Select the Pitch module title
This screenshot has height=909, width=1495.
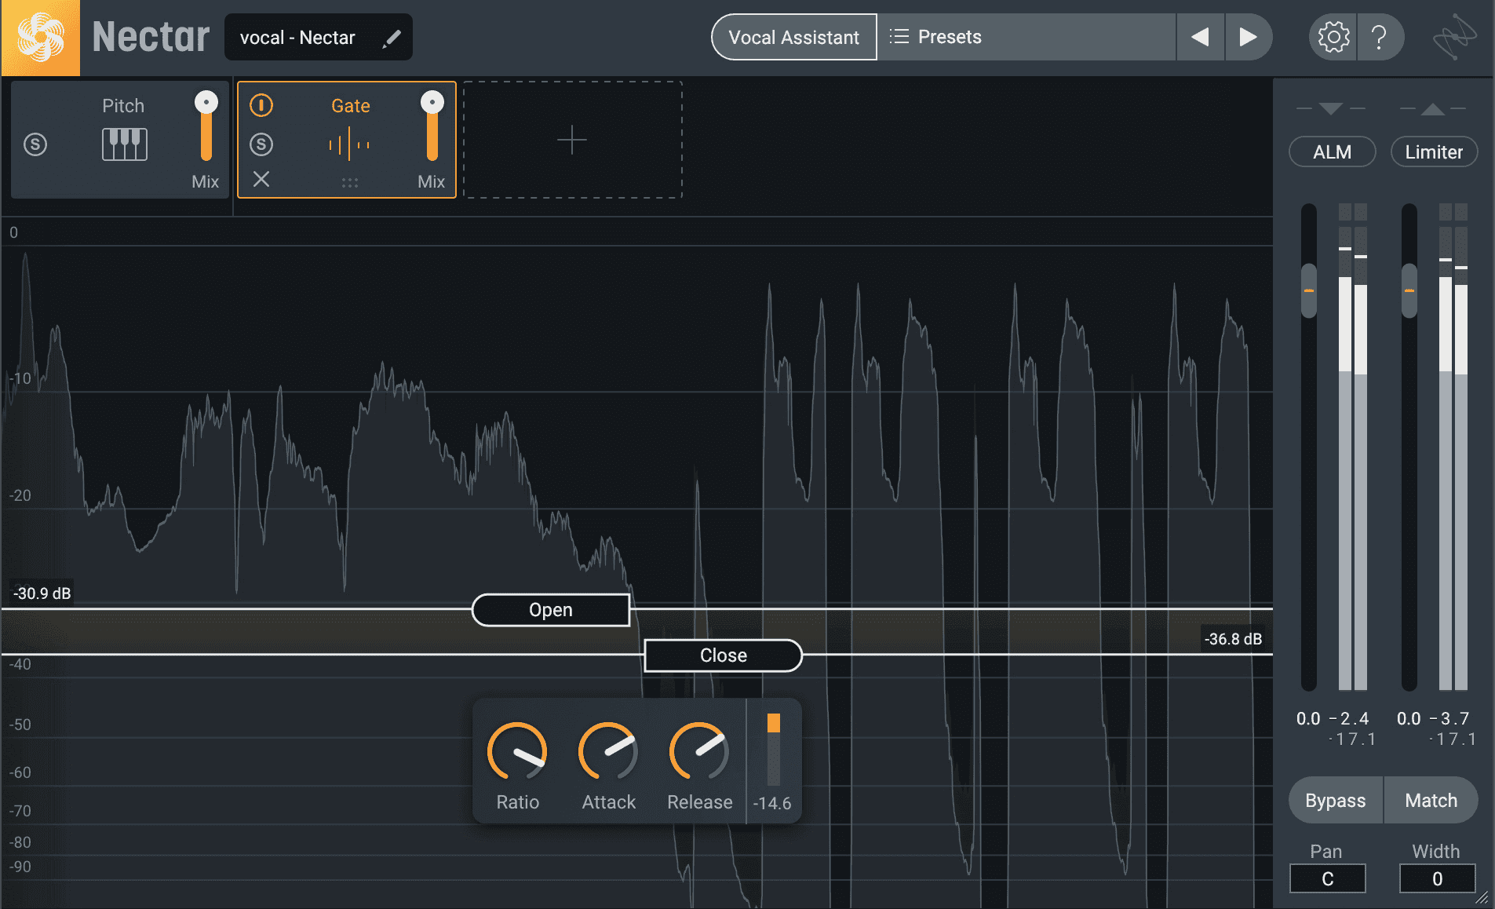[123, 105]
